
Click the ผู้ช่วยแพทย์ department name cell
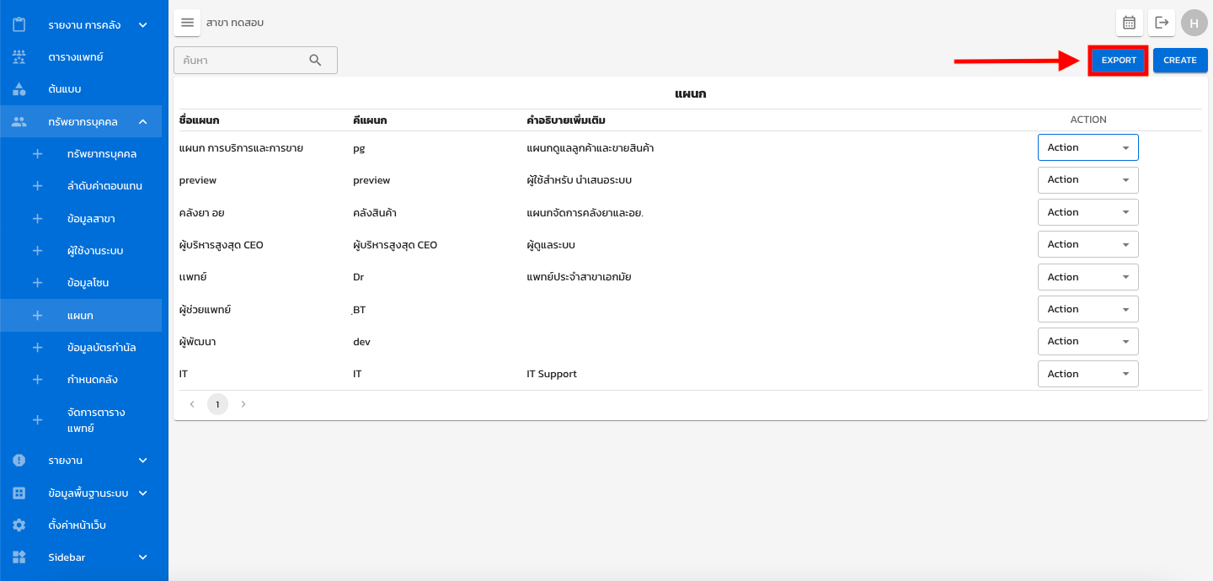[206, 309]
